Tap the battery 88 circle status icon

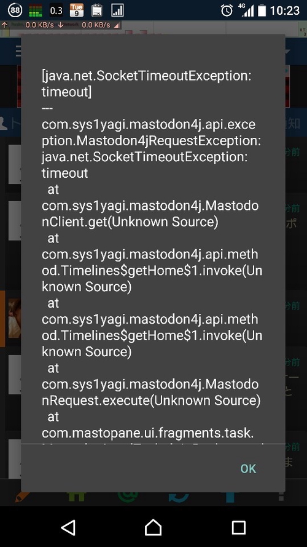pyautogui.click(x=15, y=10)
